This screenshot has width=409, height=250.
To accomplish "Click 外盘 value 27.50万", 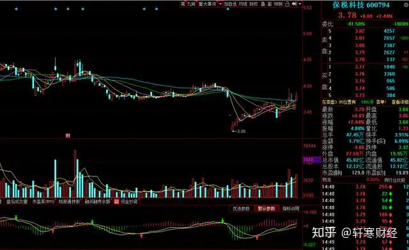I will [355, 153].
